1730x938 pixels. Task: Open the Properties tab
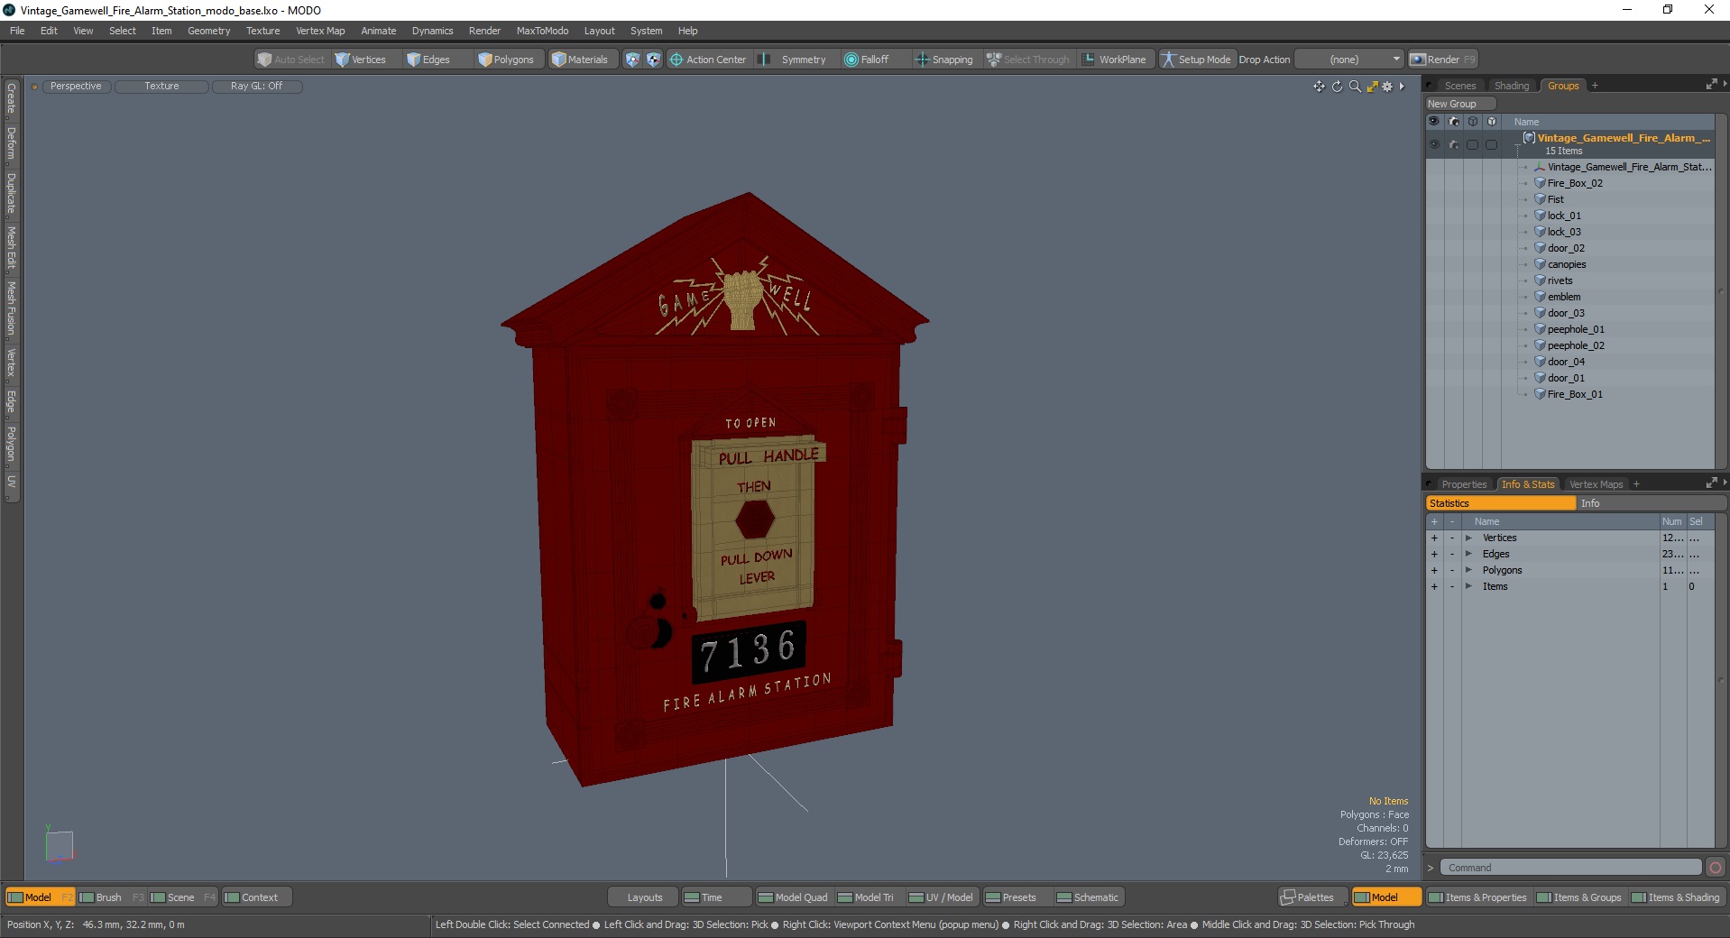[x=1463, y=484]
